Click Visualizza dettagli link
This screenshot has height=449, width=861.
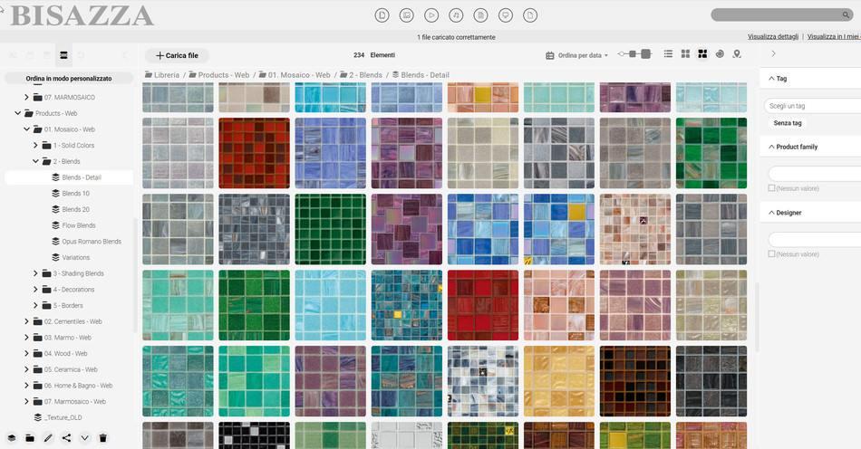(772, 37)
